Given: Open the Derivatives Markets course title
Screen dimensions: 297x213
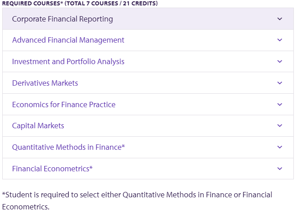Looking at the screenshot, I should (45, 83).
